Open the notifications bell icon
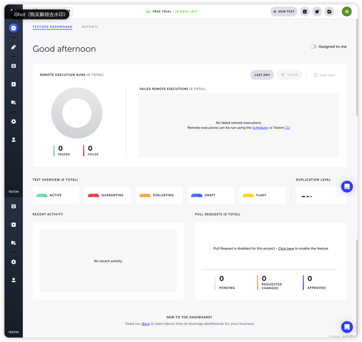Image resolution: width=362 pixels, height=342 pixels. point(317,12)
